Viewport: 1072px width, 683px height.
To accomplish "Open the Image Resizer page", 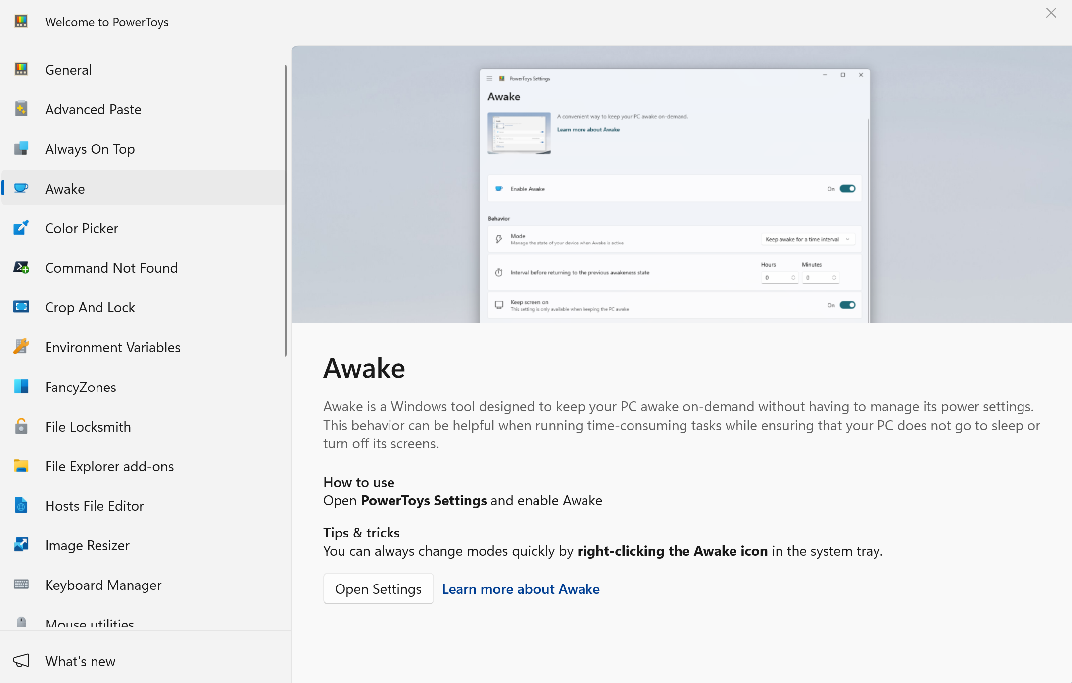I will (87, 545).
